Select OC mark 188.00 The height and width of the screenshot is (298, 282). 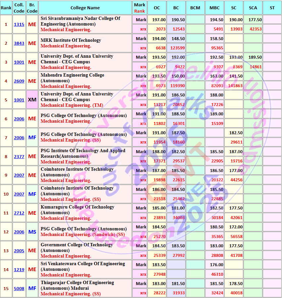(x=159, y=152)
